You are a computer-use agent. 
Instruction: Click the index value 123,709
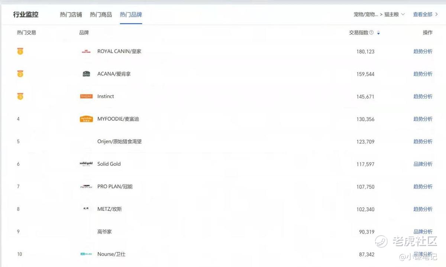coord(365,142)
